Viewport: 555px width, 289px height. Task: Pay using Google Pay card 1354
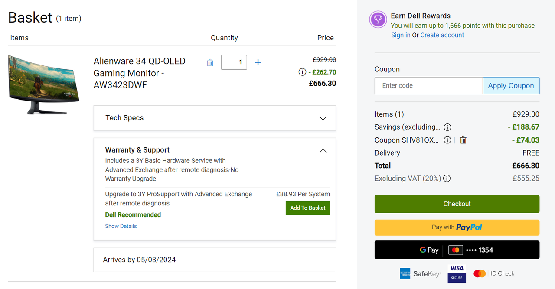tap(457, 250)
